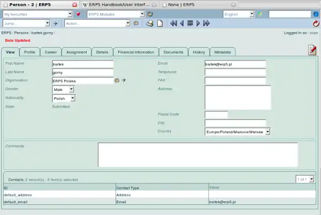
Task: Go to the next record arrow
Action: point(198,24)
